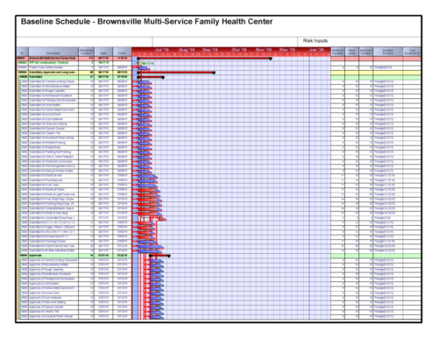The width and height of the screenshot is (438, 338).
Task: Click the Jan '20 timescale label
Action: [316, 50]
